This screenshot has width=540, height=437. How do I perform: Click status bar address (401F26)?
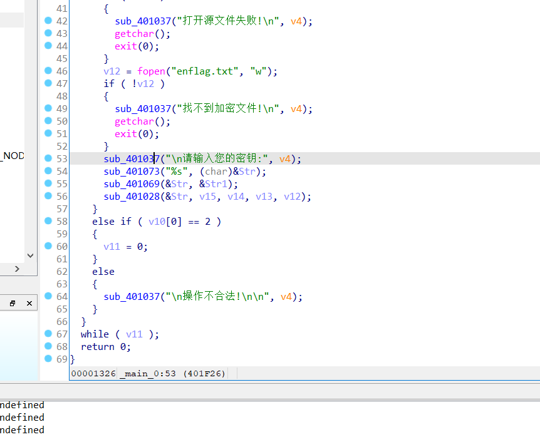coord(205,373)
